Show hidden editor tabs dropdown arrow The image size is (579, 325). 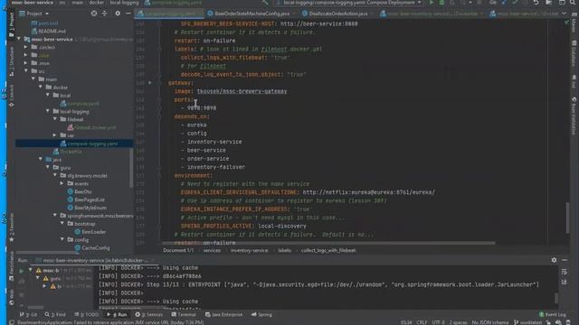tap(564, 14)
